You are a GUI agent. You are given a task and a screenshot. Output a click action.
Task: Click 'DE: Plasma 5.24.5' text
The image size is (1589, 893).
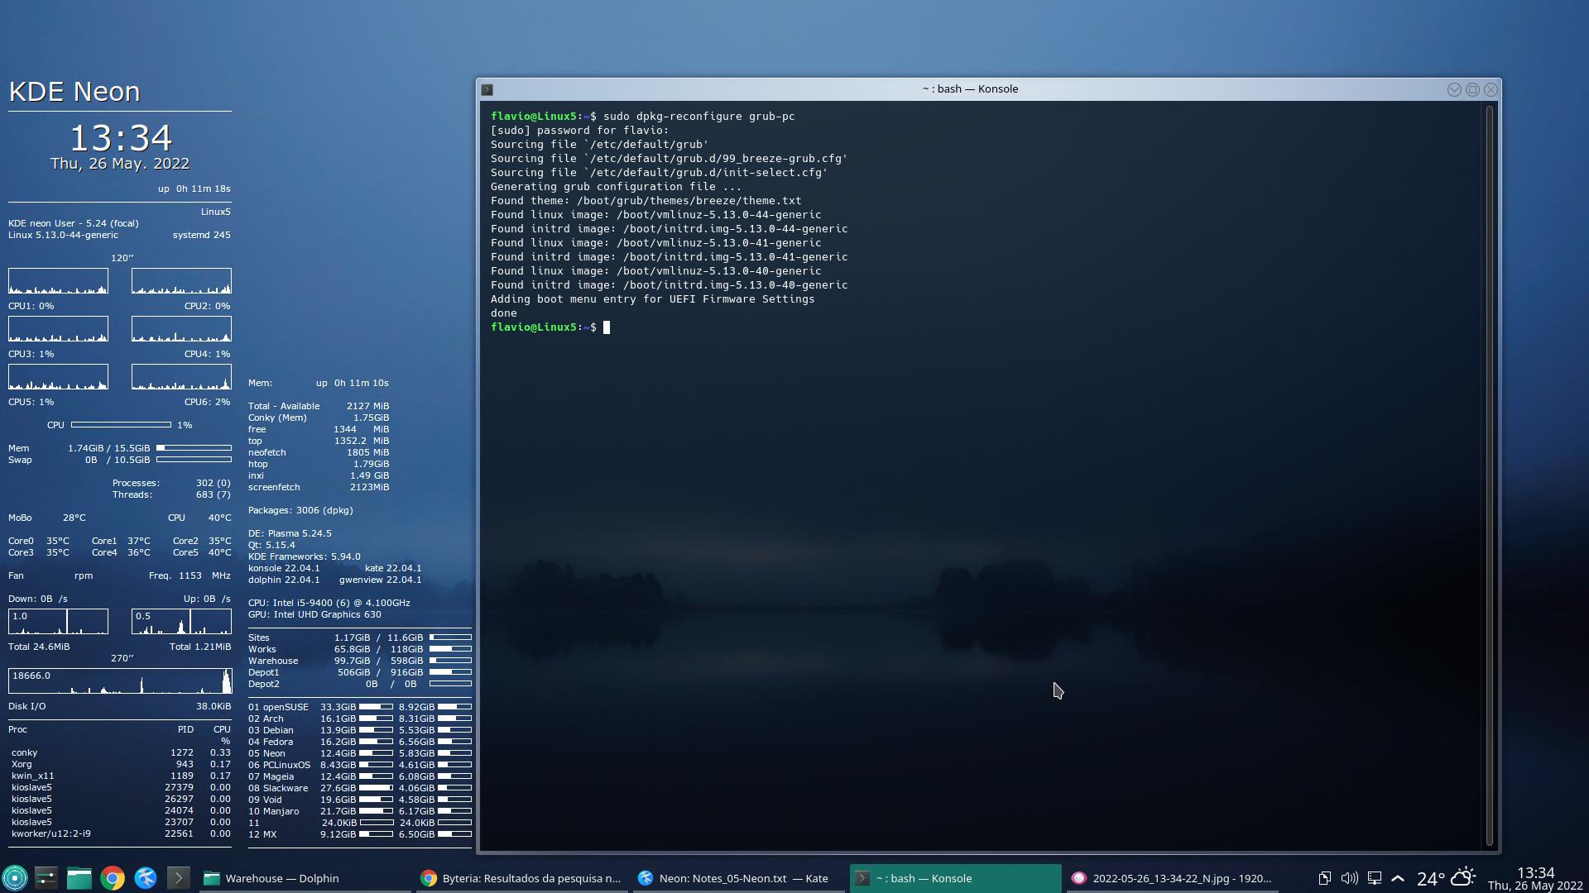click(290, 534)
